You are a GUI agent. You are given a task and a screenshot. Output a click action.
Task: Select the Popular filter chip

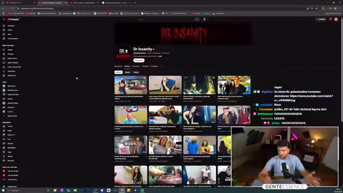coord(128,72)
